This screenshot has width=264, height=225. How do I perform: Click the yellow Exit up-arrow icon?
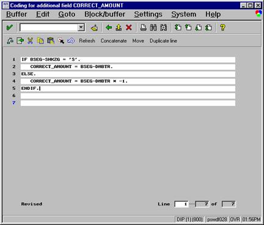pyautogui.click(x=119, y=28)
